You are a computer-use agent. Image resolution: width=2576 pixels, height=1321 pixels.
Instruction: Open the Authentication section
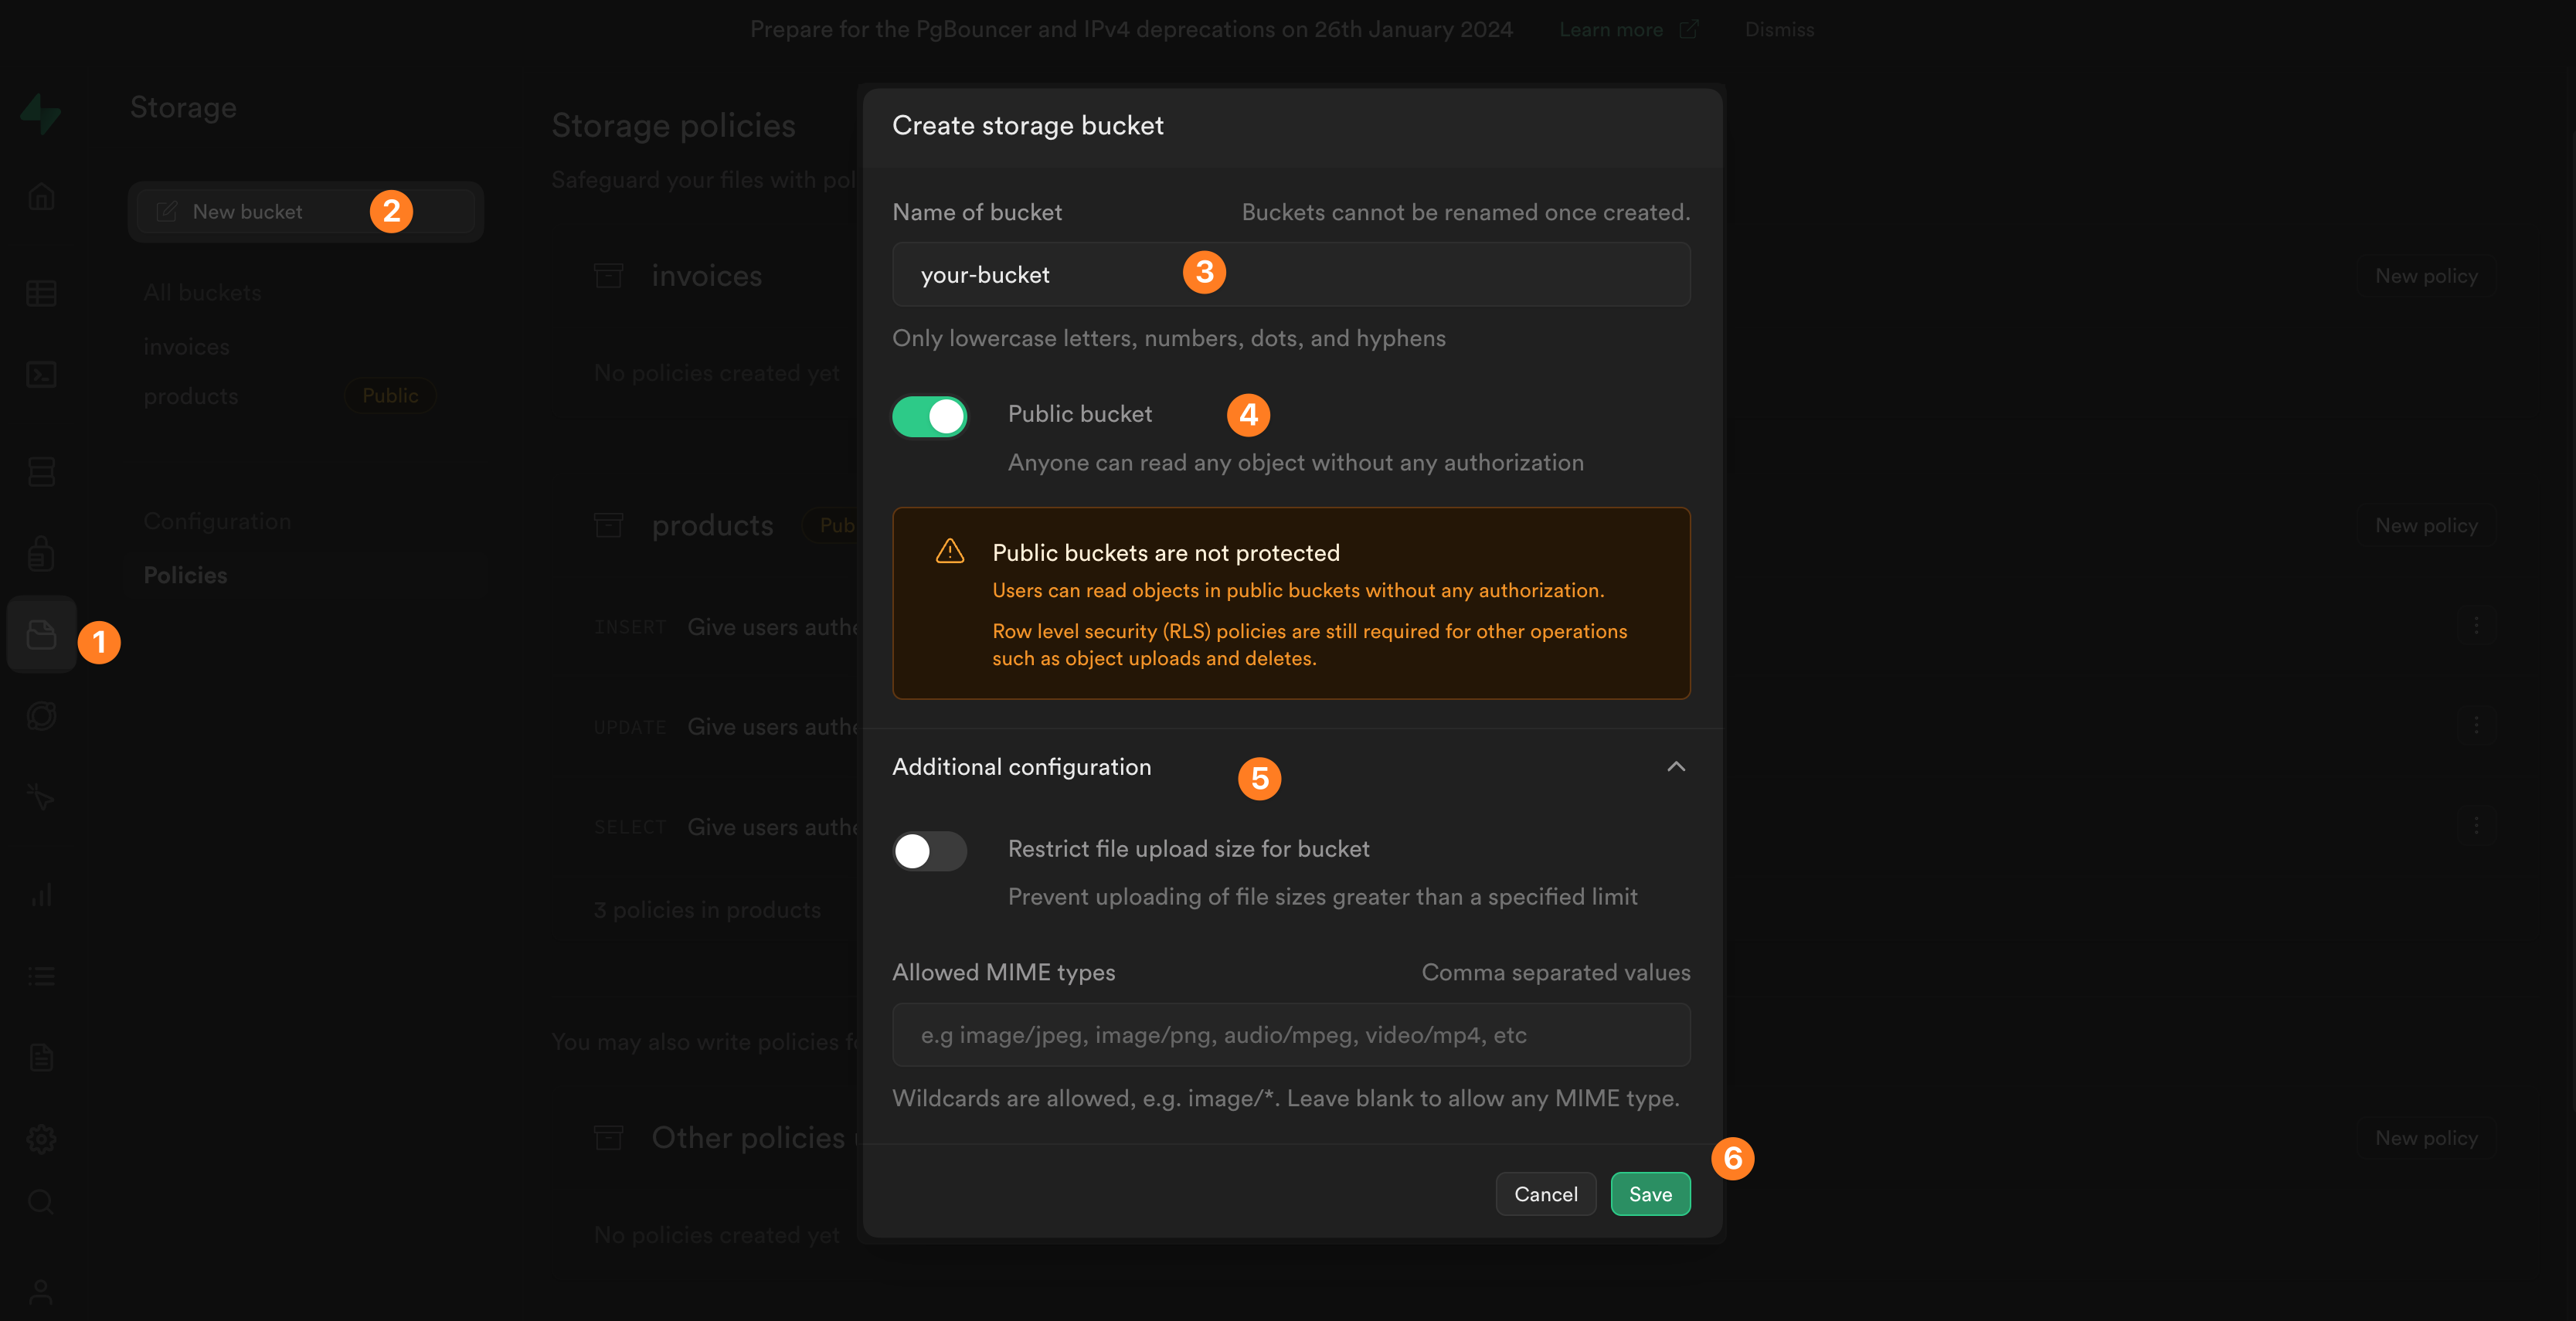pyautogui.click(x=41, y=553)
